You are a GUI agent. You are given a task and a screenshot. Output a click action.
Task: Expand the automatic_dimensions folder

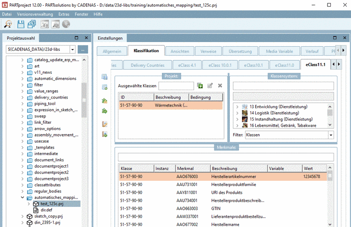22,78
